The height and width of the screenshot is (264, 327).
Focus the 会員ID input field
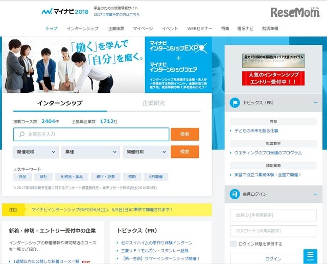click(273, 215)
